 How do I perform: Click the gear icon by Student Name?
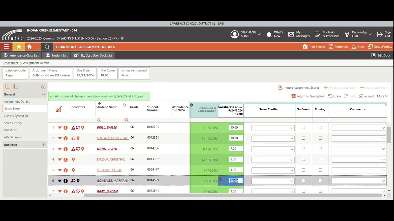pos(125,105)
